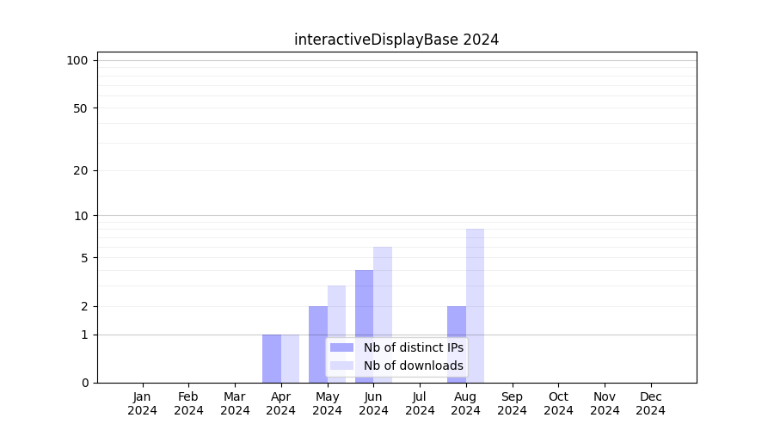Click the April distinct IPs bar

272,359
